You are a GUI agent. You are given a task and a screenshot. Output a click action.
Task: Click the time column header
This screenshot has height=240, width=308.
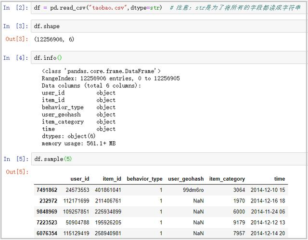pos(280,179)
